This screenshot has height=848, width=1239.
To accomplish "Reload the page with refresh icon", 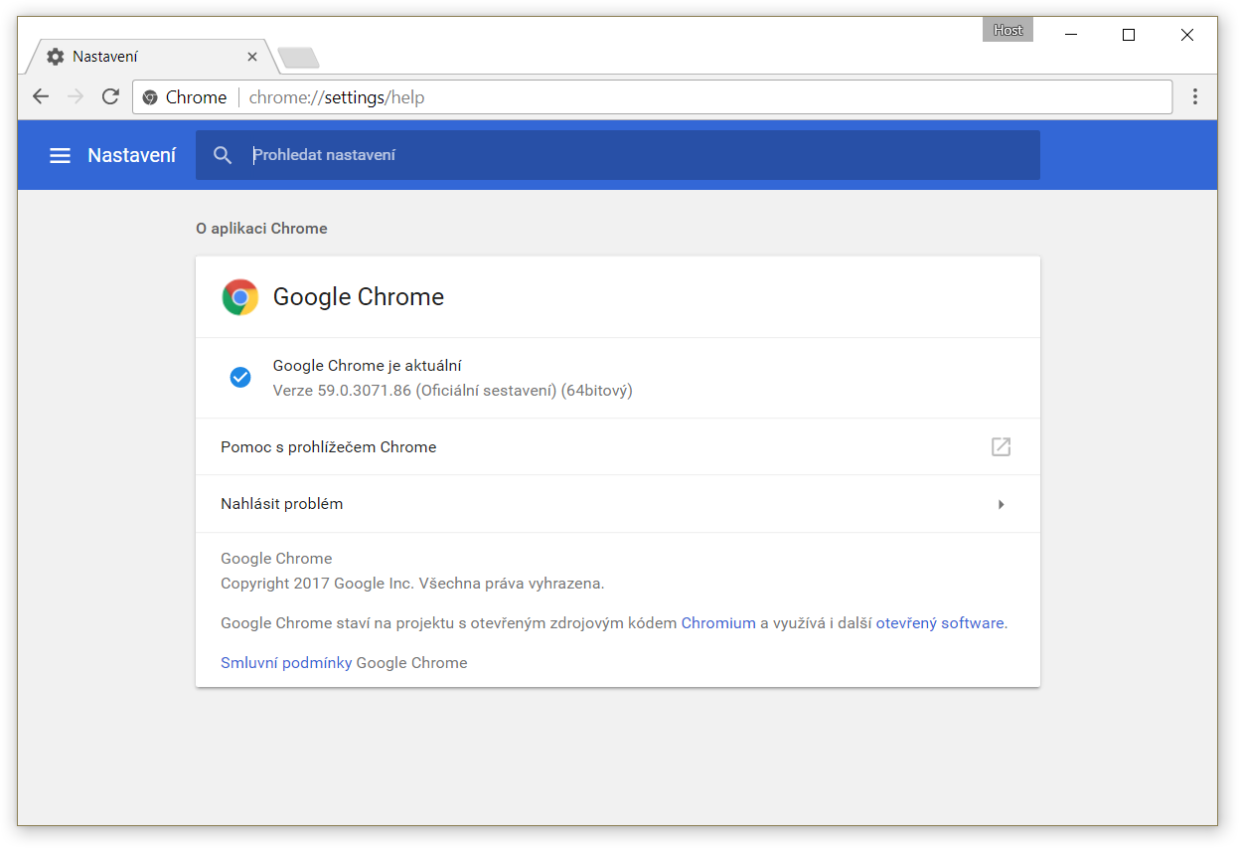I will 110,96.
